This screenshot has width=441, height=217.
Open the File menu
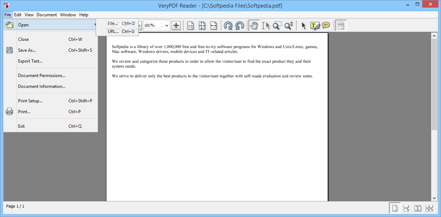8,15
